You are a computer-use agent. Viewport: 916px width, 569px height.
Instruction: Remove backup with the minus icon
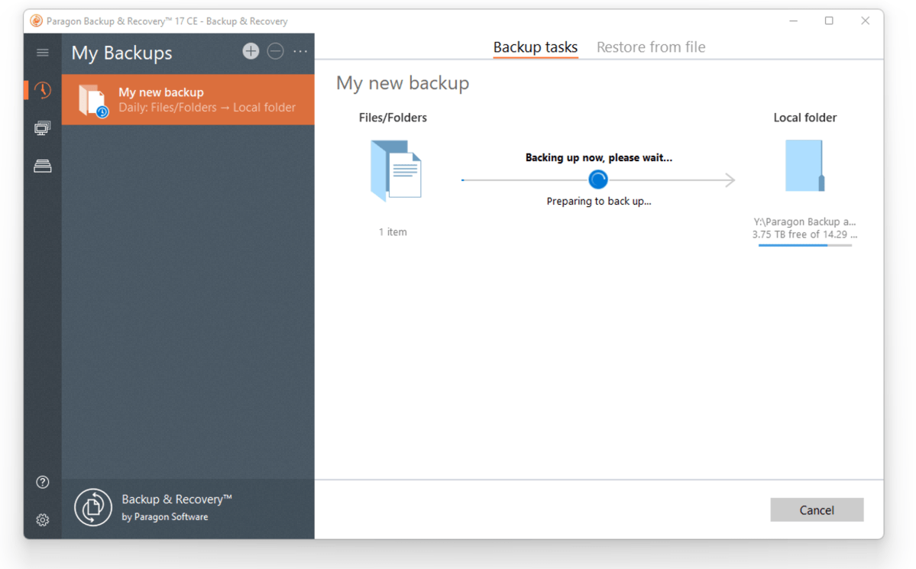[275, 51]
